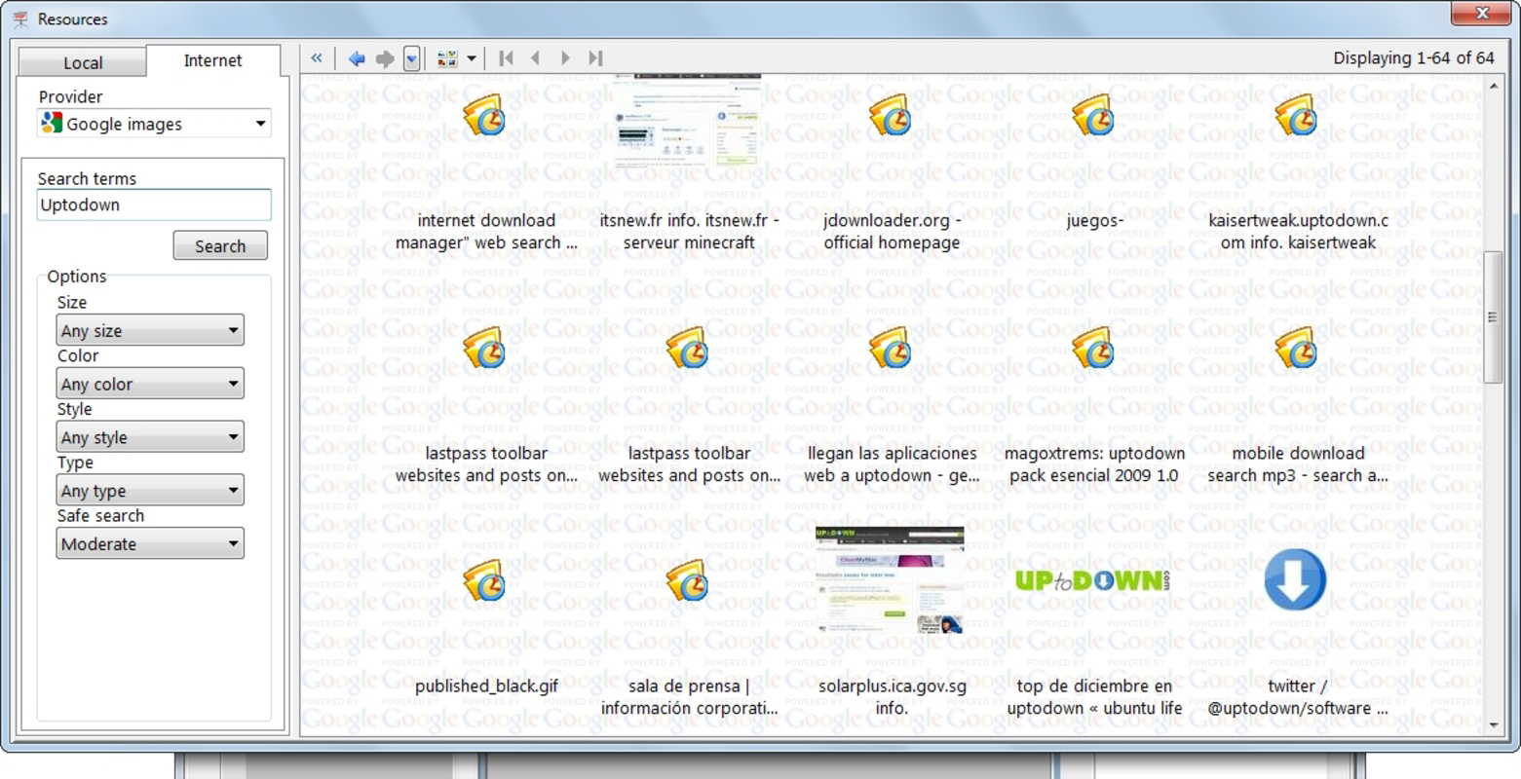Click the jdownloader.org official homepage caption
1521x779 pixels.
point(892,232)
